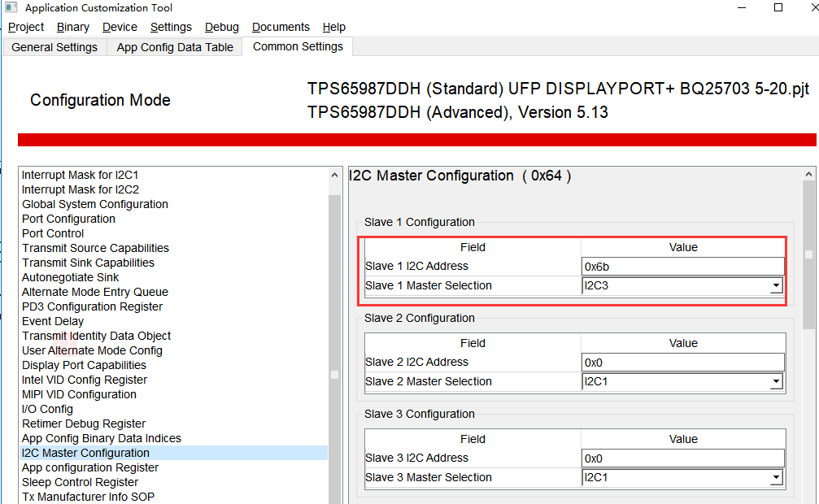
Task: Select Alternate Mode Entry Queue
Action: pos(173,292)
